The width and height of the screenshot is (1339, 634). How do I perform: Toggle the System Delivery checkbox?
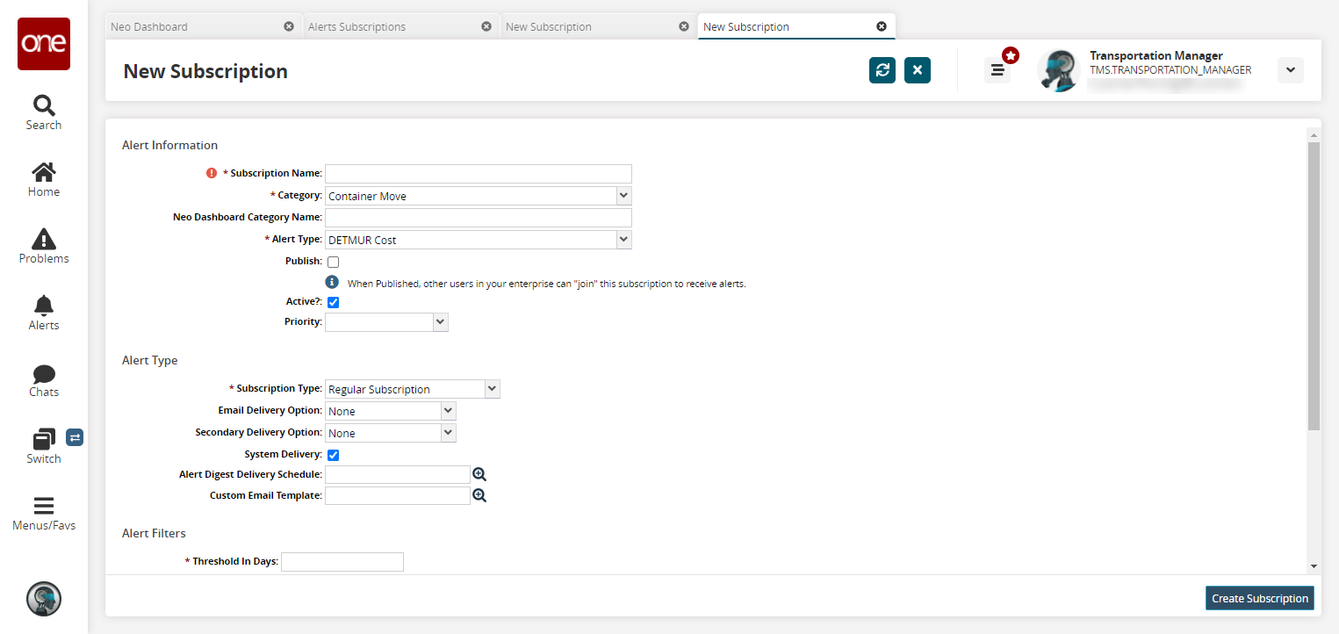[x=334, y=455]
